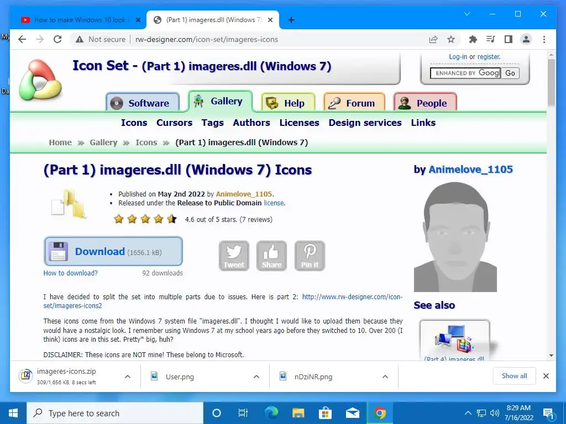The height and width of the screenshot is (424, 566).
Task: Open Microsoft Store from taskbar
Action: 325,413
